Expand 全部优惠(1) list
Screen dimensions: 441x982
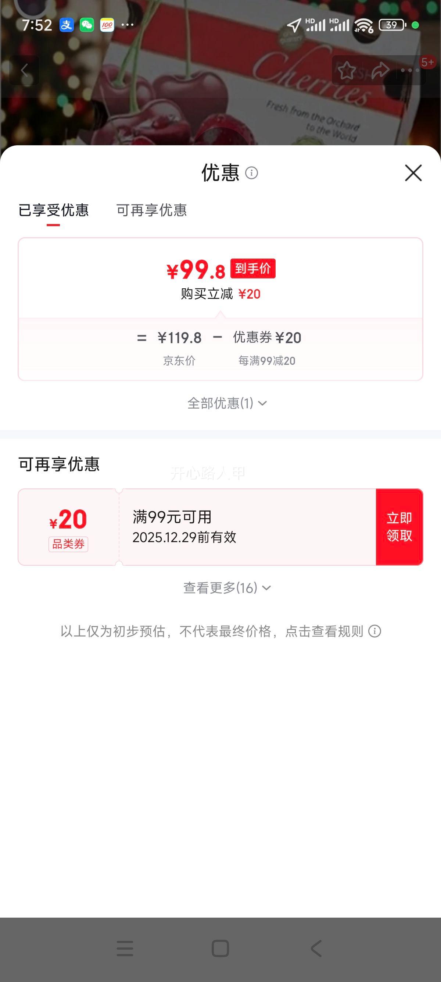coord(227,403)
